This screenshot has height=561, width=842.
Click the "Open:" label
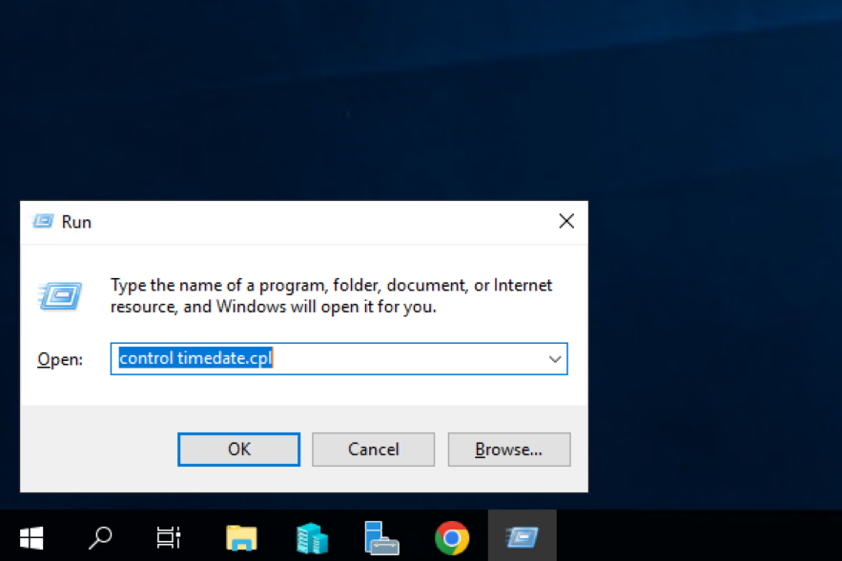tap(60, 359)
